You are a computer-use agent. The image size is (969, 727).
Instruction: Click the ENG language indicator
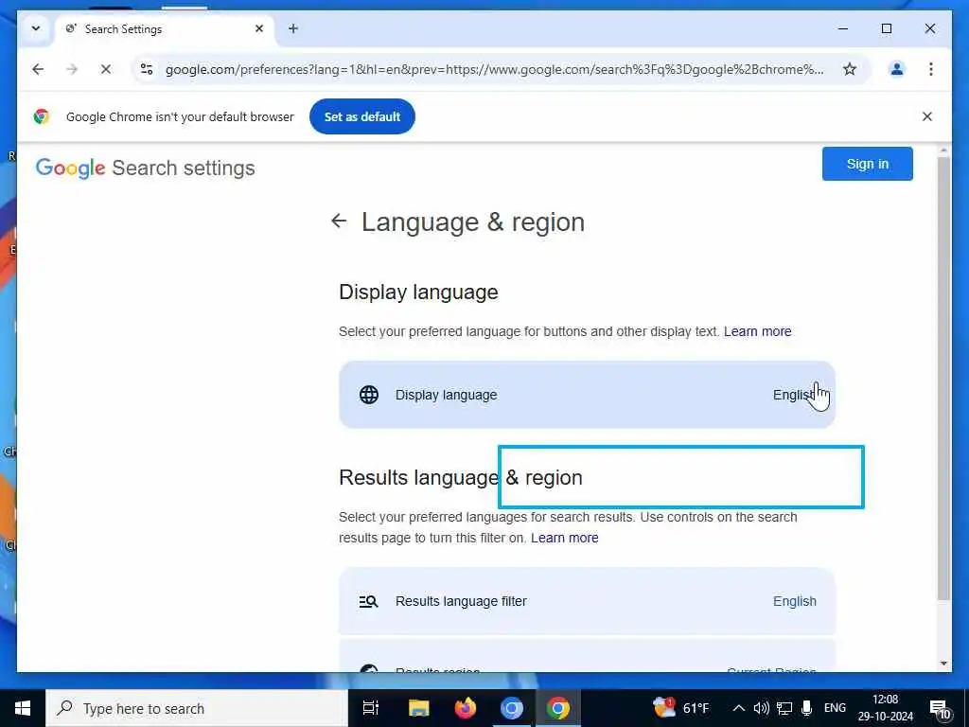(x=835, y=708)
